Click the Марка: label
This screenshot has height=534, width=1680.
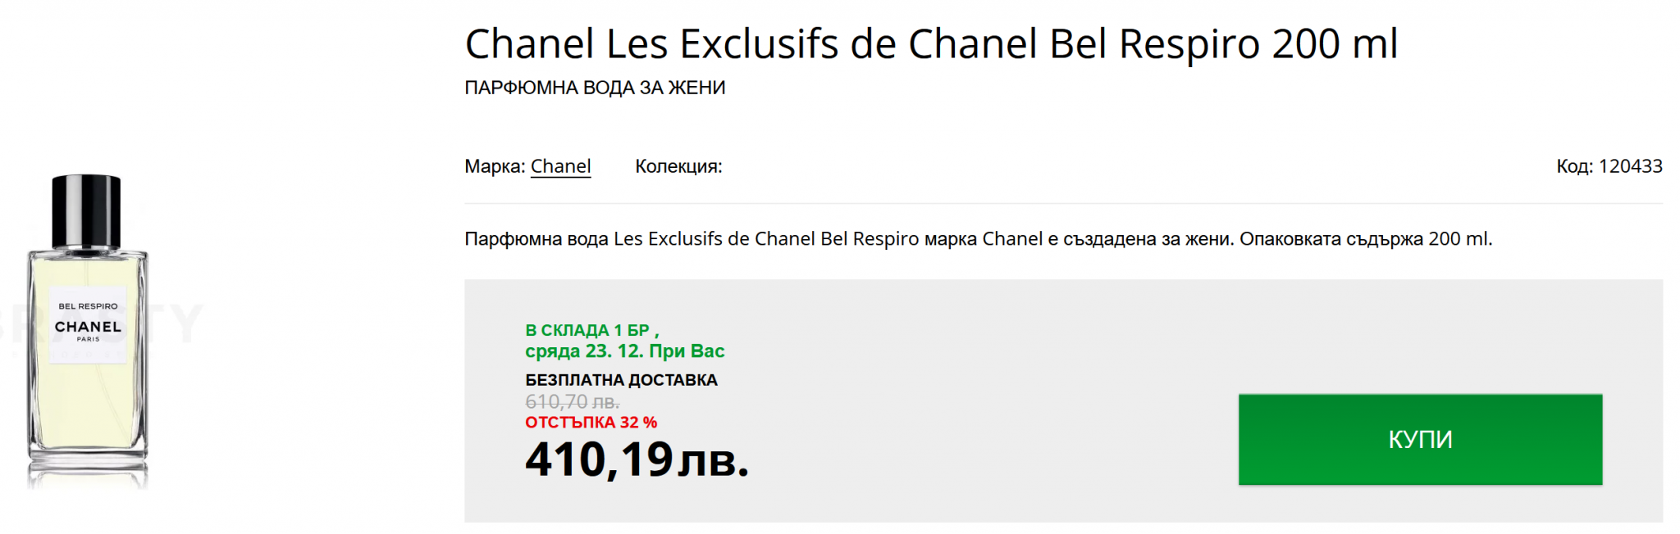pos(495,166)
